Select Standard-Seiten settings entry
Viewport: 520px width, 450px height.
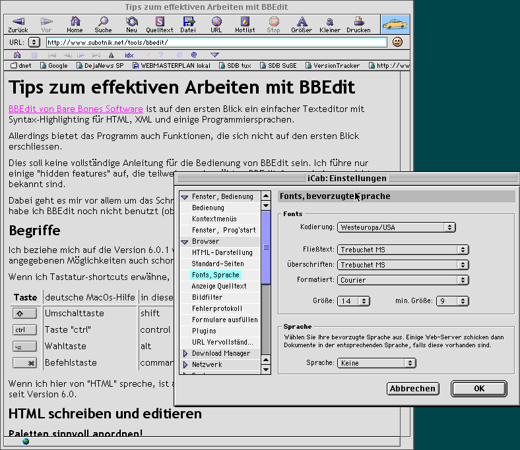click(x=218, y=264)
